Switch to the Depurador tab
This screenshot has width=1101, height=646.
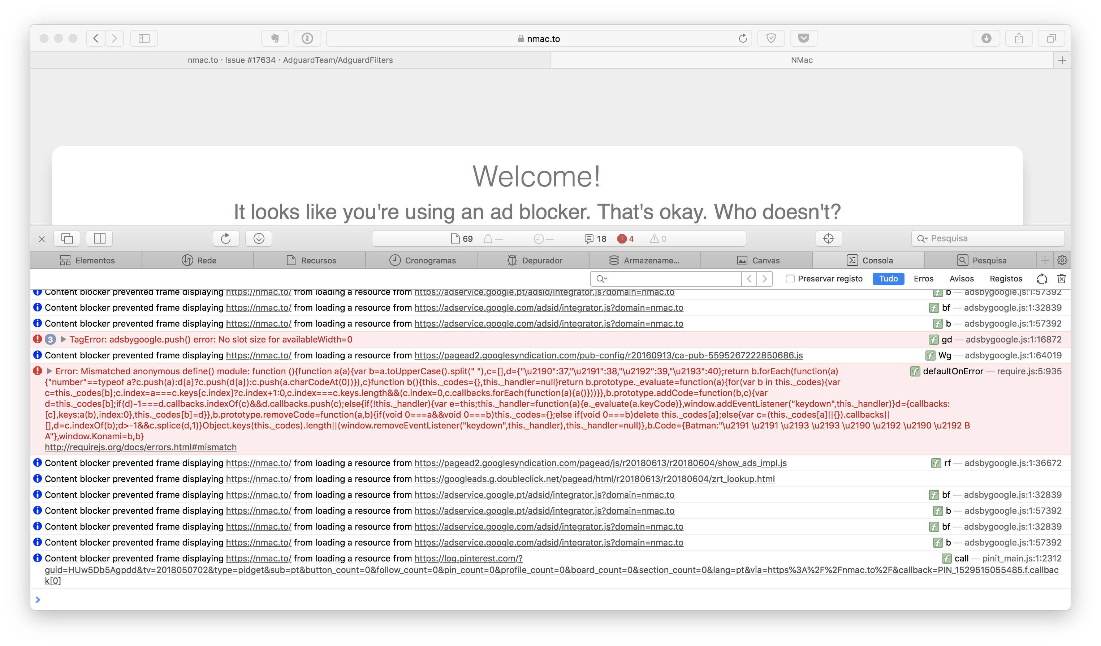pos(536,260)
